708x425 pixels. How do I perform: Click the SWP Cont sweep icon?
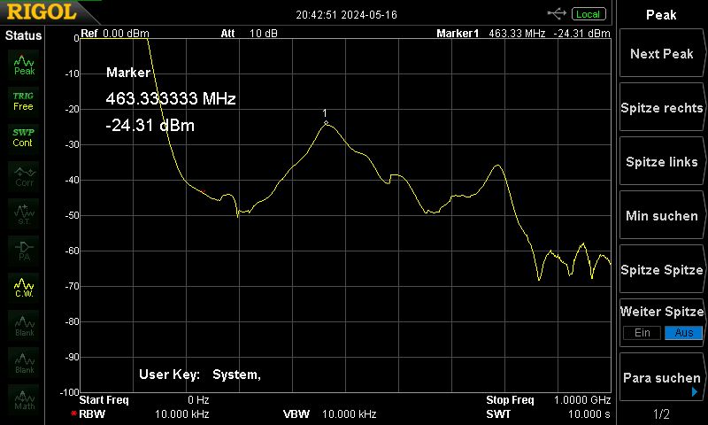(24, 138)
